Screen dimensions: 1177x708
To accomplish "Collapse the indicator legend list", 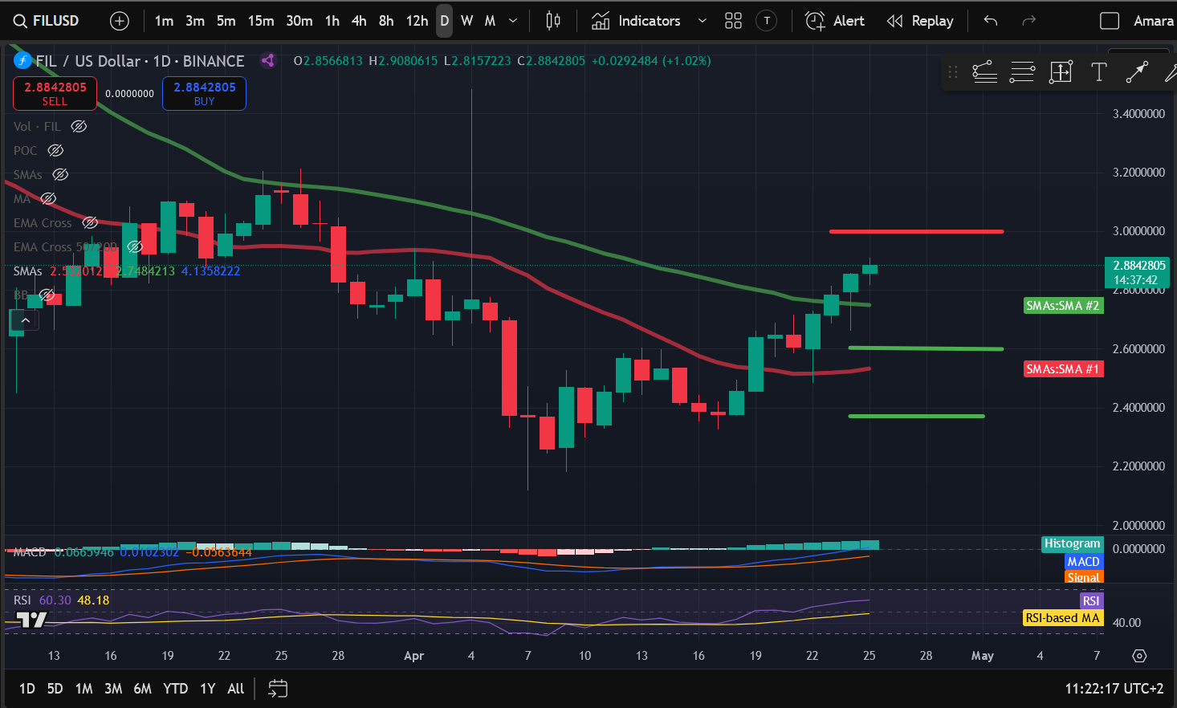I will point(26,321).
